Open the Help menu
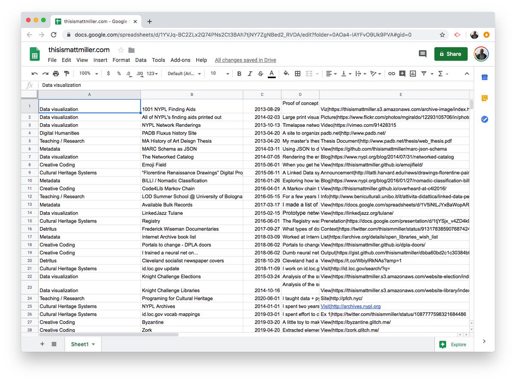The height and width of the screenshot is (382, 516). point(201,60)
